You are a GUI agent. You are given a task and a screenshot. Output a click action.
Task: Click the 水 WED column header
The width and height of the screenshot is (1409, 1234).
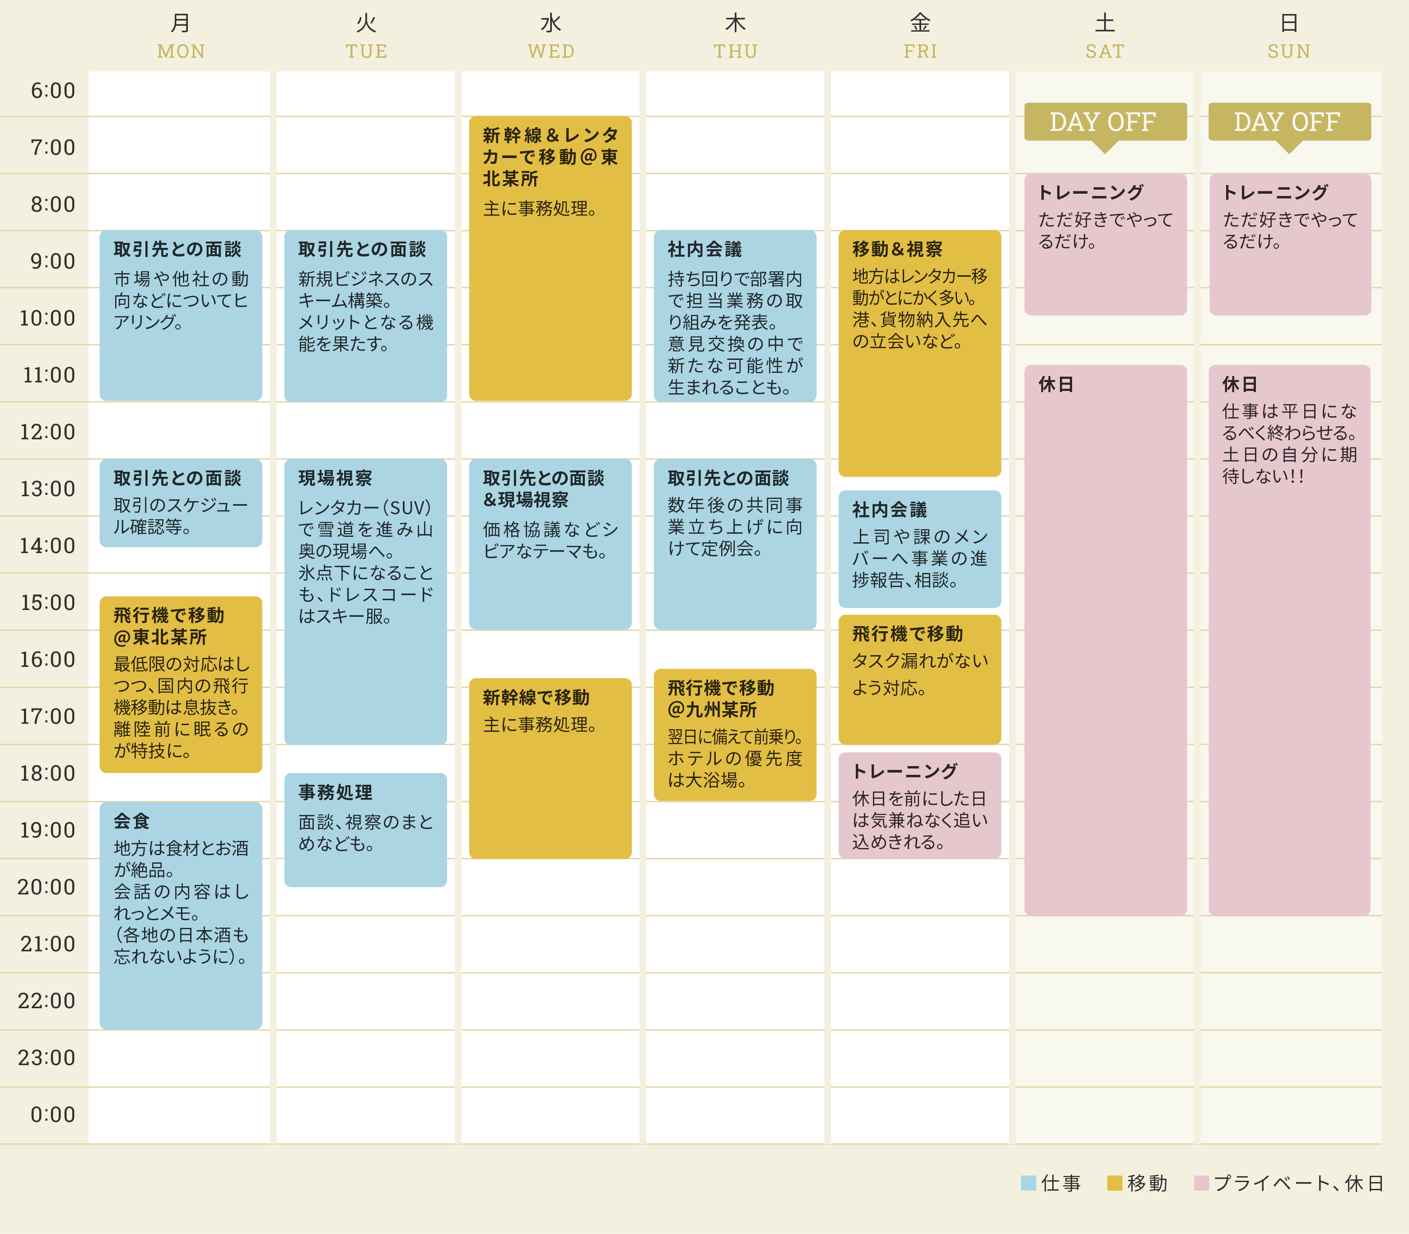click(550, 37)
